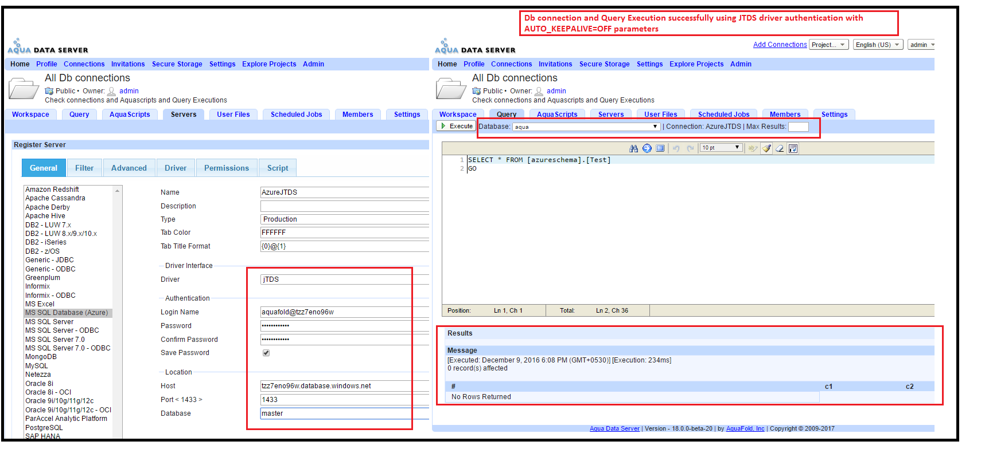Image resolution: width=985 pixels, height=453 pixels.
Task: Click the format brush icon in query toolbar
Action: click(x=766, y=148)
